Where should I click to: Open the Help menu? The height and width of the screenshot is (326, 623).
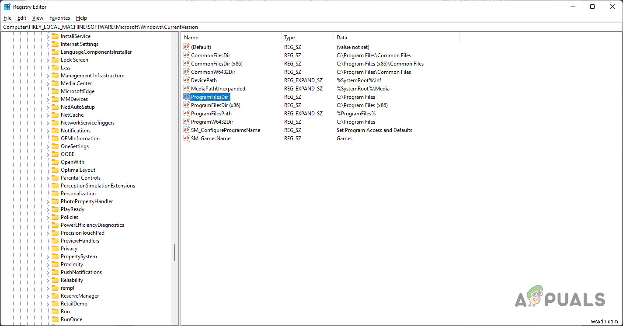[81, 18]
